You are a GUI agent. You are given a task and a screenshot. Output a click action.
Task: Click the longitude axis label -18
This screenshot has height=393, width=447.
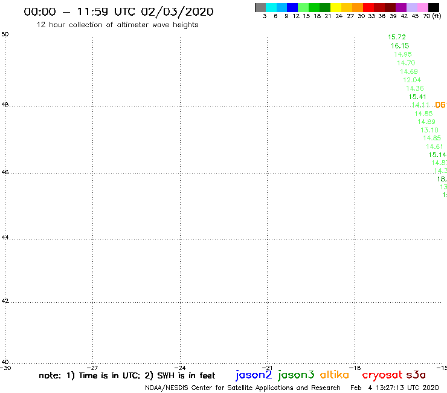pos(355,368)
